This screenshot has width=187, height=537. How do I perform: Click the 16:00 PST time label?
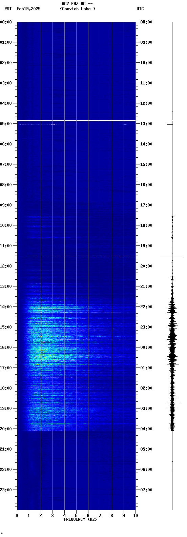click(x=6, y=347)
